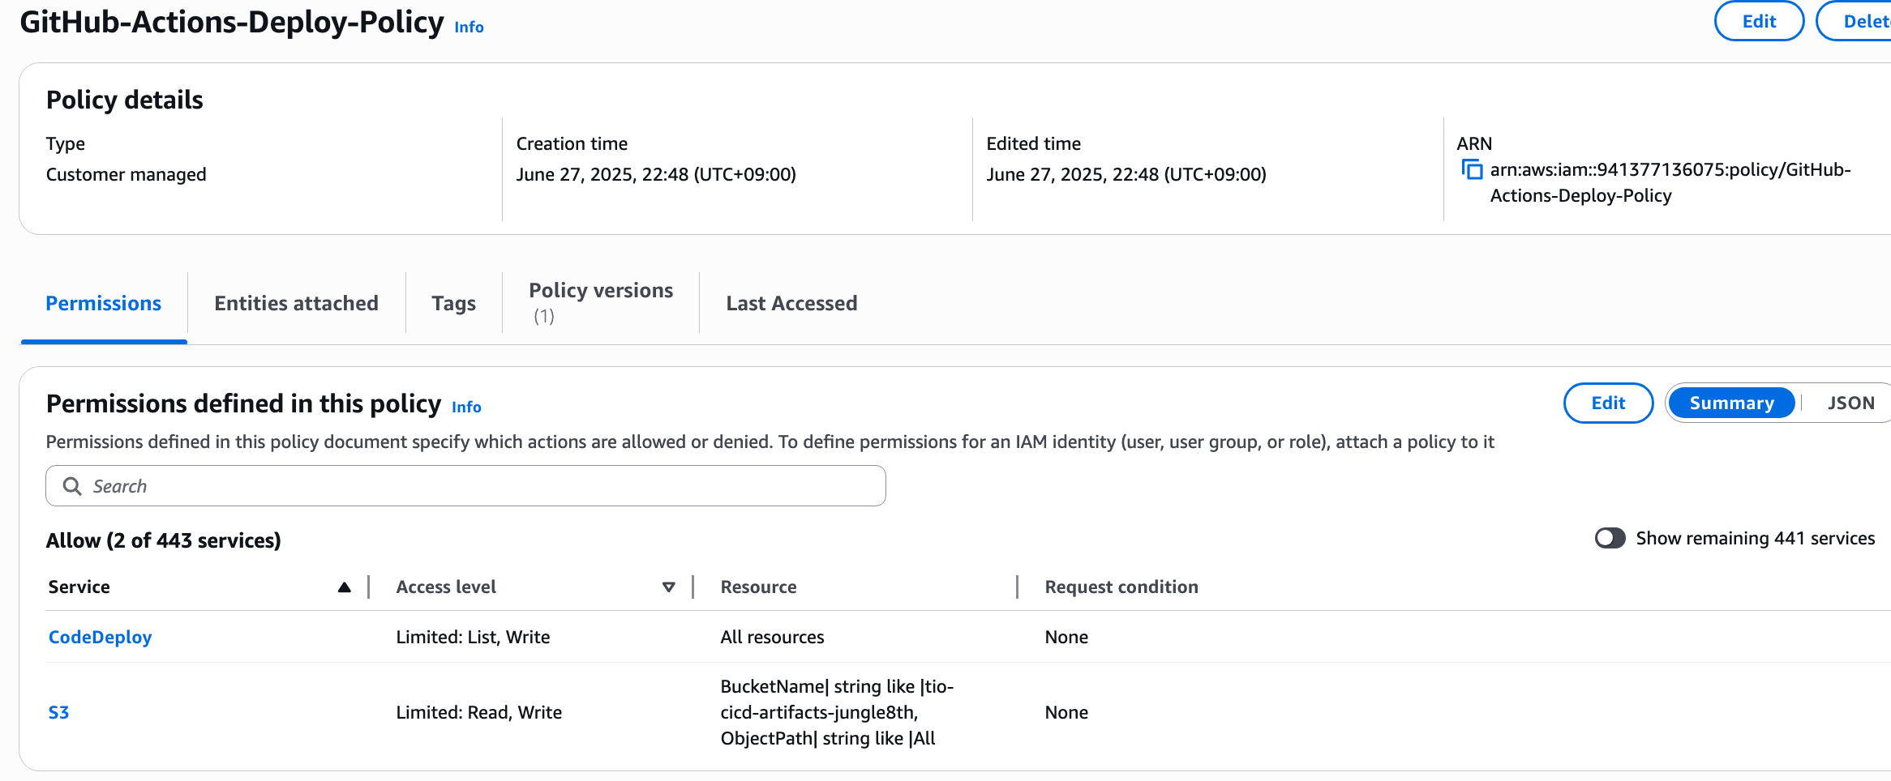Screen dimensions: 1891x781
Task: Copy the policy ARN with the copy icon
Action: point(1472,170)
